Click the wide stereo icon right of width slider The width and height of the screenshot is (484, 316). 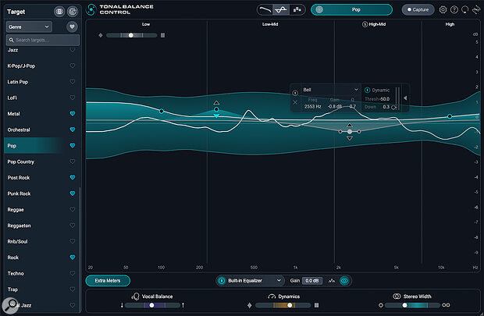tap(446, 305)
